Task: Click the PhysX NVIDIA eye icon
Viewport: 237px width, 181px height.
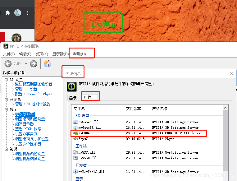Action: coord(75,139)
